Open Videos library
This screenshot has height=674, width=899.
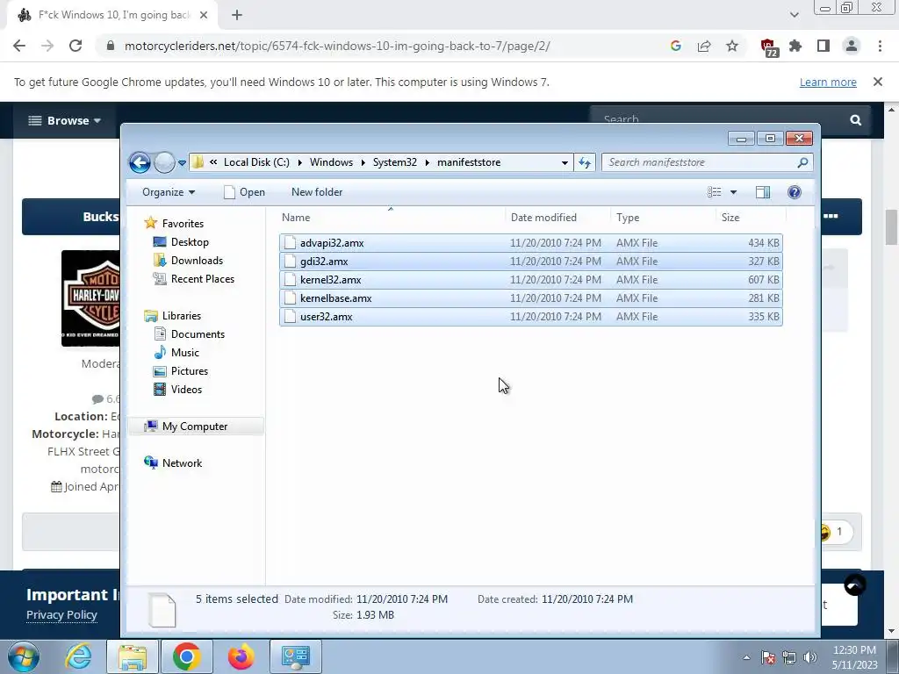177,389
